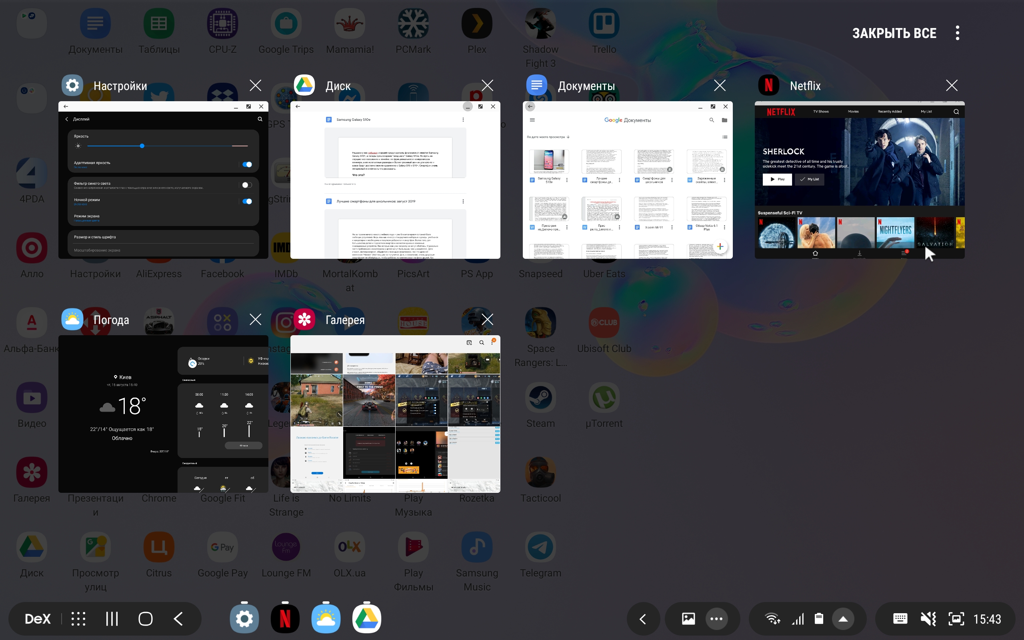Screen dimensions: 1024x640
Task: Open the on-screen keyboard icon
Action: pyautogui.click(x=900, y=619)
